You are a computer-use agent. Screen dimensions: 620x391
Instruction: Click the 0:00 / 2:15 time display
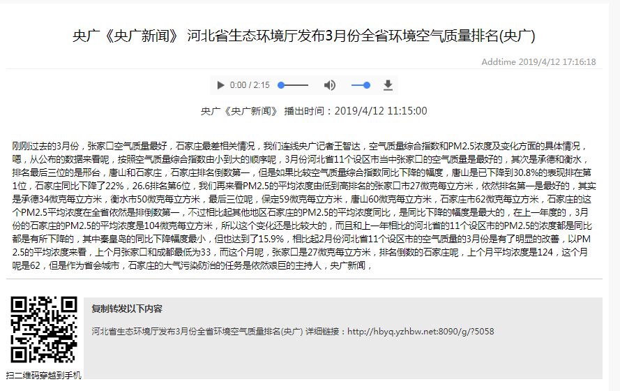[x=250, y=85]
